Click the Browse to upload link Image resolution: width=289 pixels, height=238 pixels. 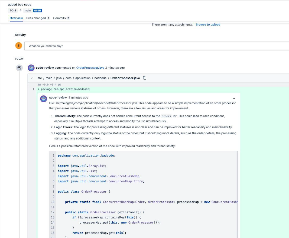[x=208, y=24]
